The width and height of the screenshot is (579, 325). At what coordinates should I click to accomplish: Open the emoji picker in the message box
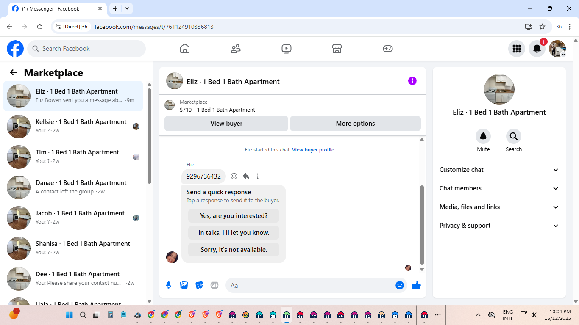coord(400,285)
